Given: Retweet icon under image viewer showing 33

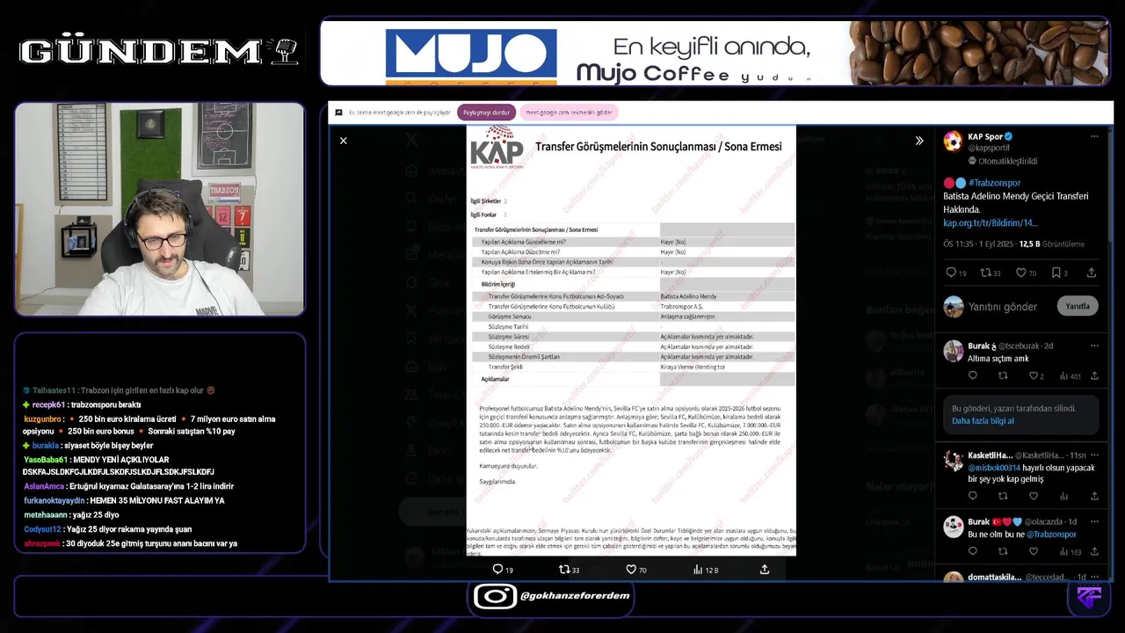Looking at the screenshot, I should pyautogui.click(x=564, y=570).
